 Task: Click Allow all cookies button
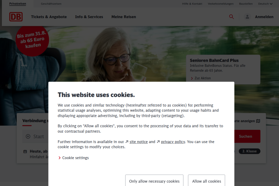206,180
